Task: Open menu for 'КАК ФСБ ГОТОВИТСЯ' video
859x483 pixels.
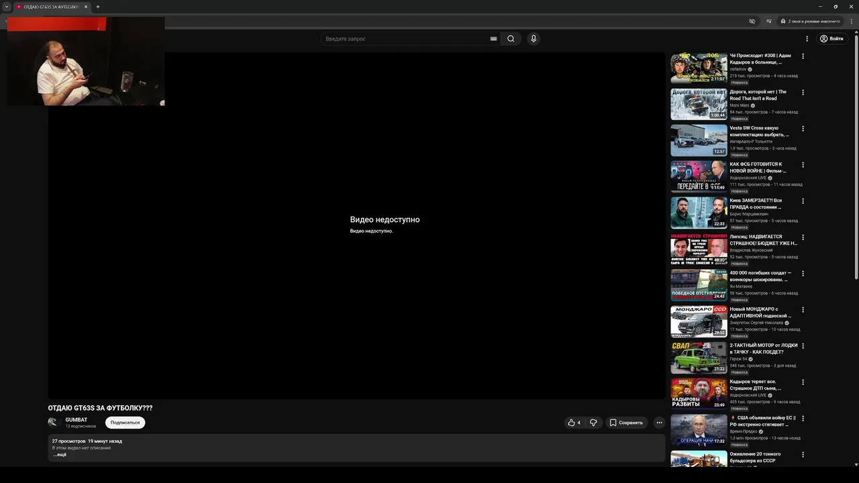Action: point(803,165)
